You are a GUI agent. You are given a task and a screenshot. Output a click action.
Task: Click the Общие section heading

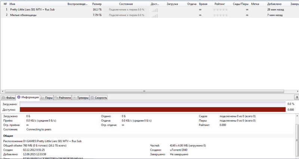(x=8, y=136)
